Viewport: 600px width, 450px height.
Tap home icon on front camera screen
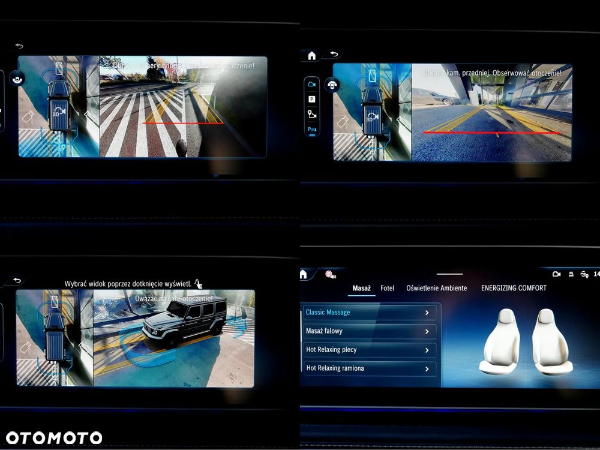(312, 56)
